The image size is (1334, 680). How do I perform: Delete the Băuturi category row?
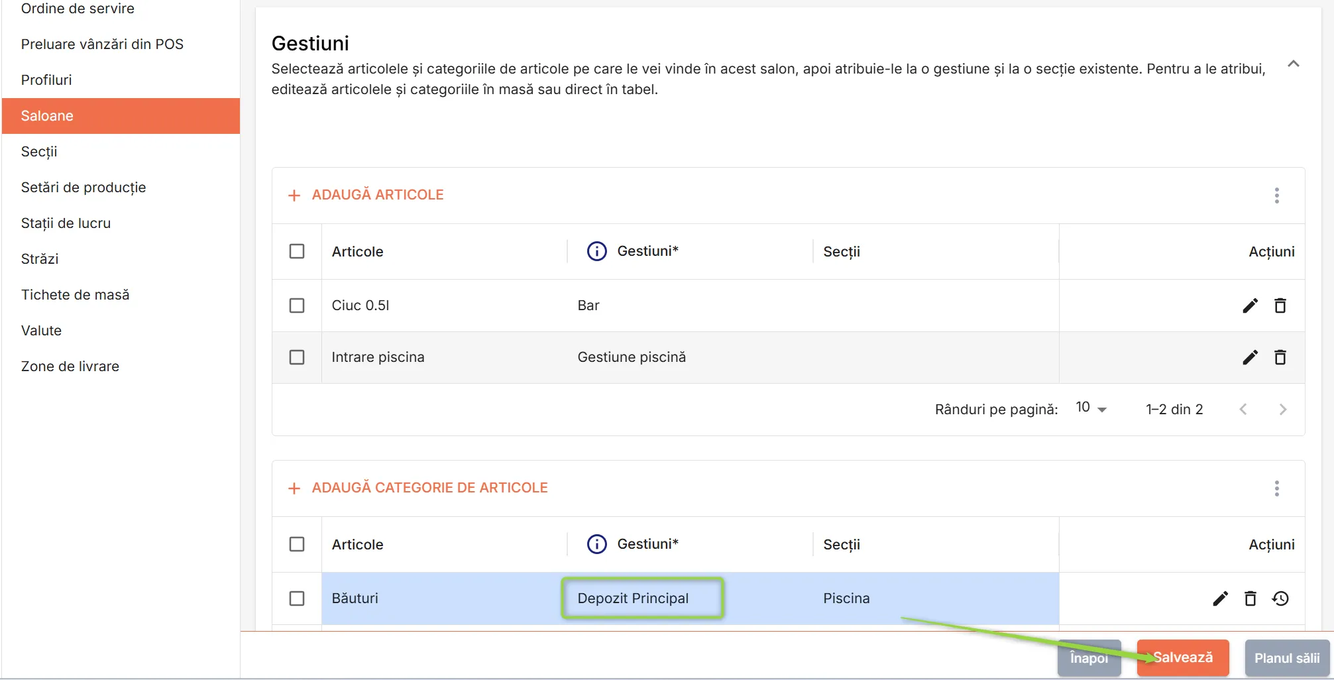[x=1251, y=598]
